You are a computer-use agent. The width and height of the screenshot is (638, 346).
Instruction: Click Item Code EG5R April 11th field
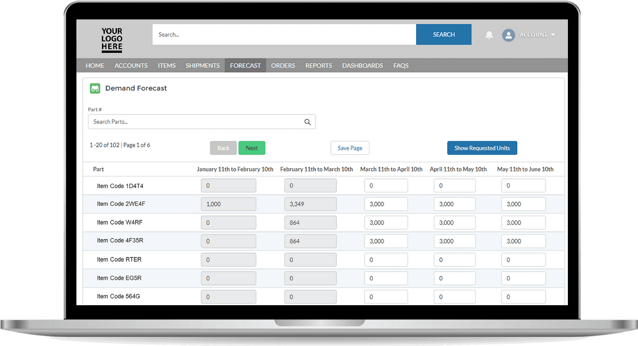coord(455,278)
